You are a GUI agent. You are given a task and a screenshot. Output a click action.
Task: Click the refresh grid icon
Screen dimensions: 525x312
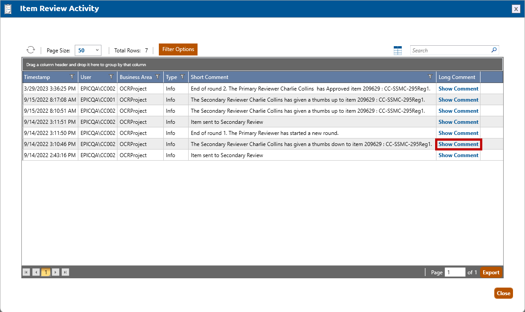click(x=31, y=50)
